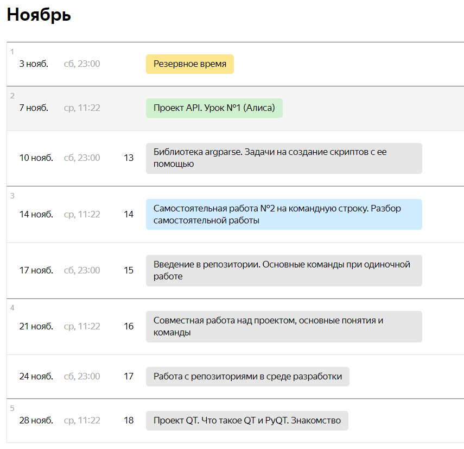Open "Работа с репозиториями в среде разработки"
The width and height of the screenshot is (464, 449).
(247, 377)
